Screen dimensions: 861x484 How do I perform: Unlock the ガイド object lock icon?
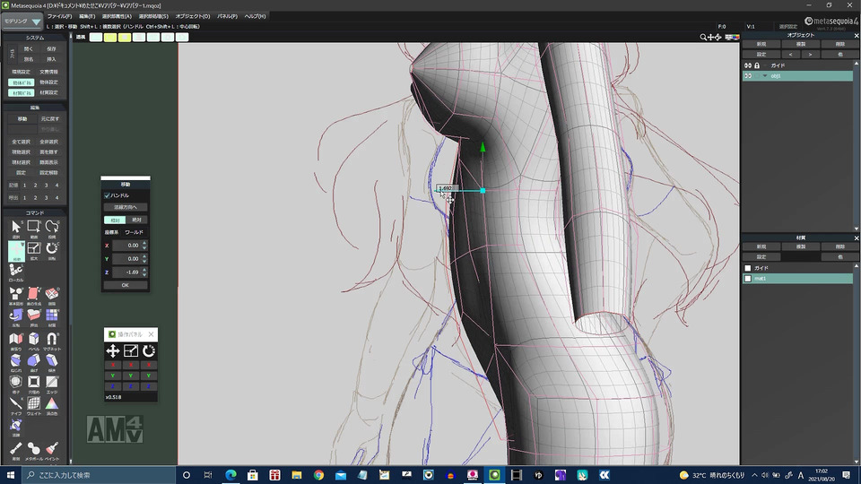click(758, 65)
